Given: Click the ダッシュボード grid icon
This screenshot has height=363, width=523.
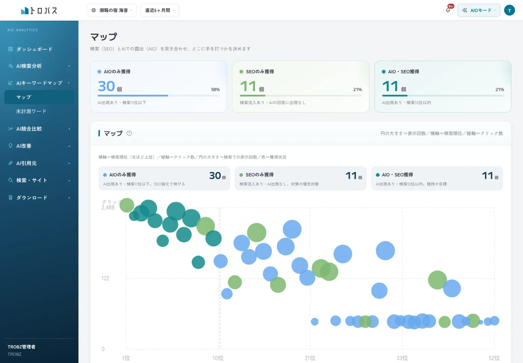Looking at the screenshot, I should tap(10, 49).
